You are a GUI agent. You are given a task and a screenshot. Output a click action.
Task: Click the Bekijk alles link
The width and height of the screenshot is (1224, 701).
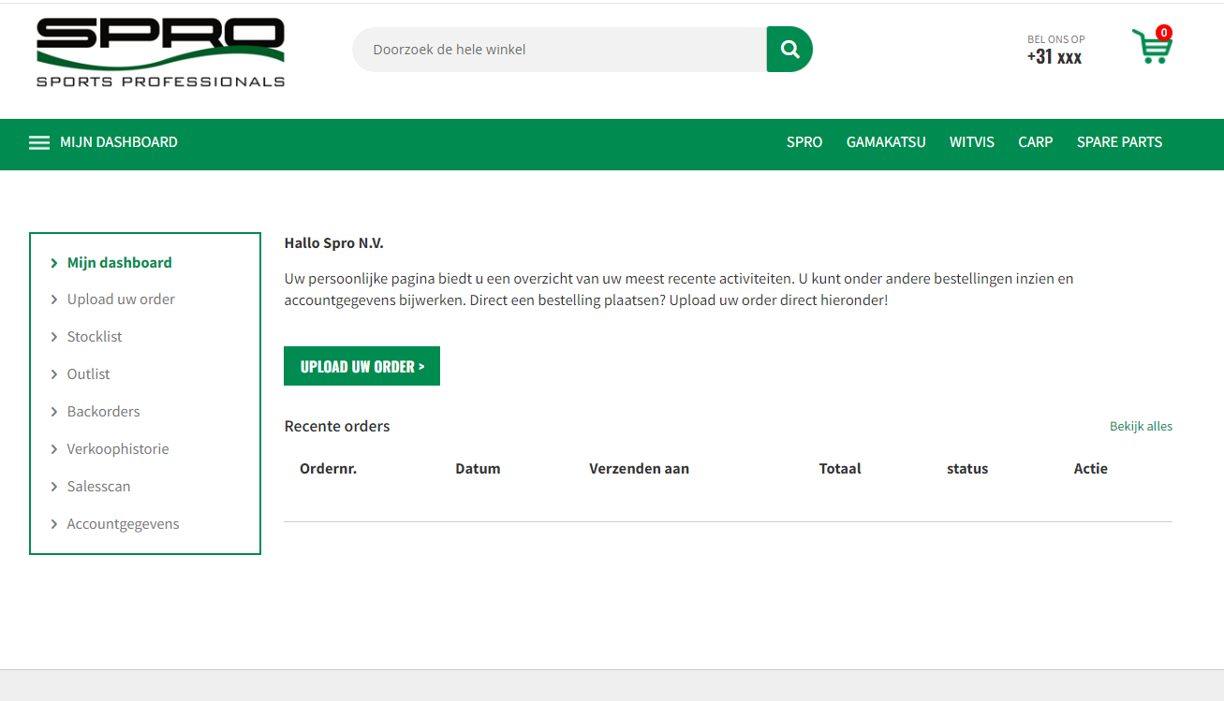tap(1140, 427)
